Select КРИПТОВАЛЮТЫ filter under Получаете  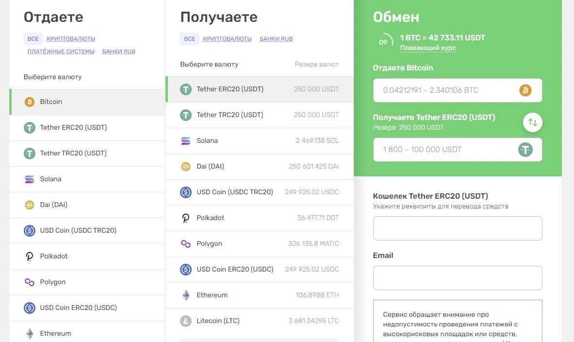point(227,39)
